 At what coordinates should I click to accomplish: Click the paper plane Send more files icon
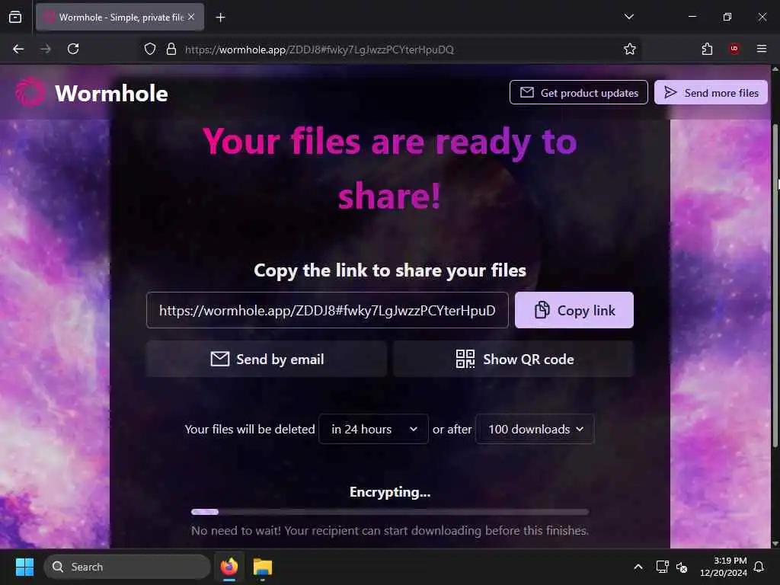point(670,92)
